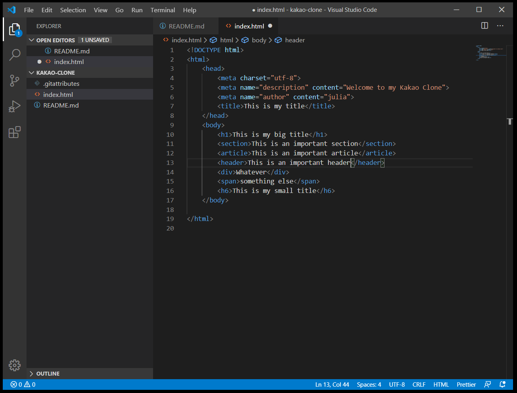Open the Go menu
Image resolution: width=517 pixels, height=393 pixels.
pos(119,10)
